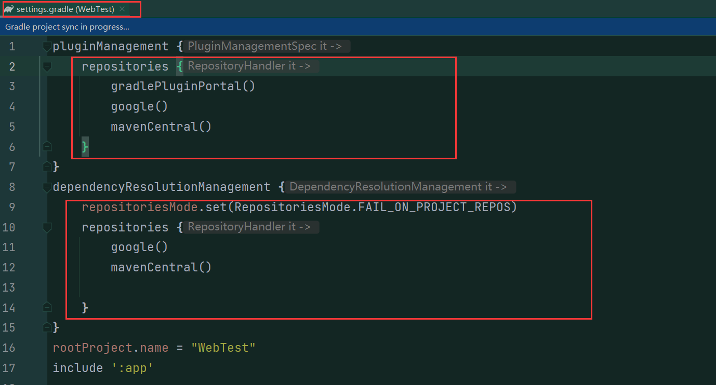Collapse dependencyResolutionManagement block at line 8

click(x=47, y=187)
